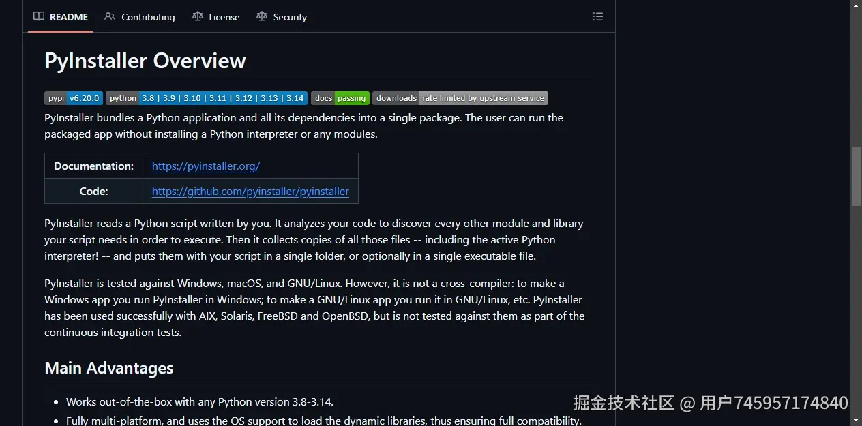Screen dimensions: 862x426
Task: Click the page vertical scrollbar thumb
Action: (856, 177)
